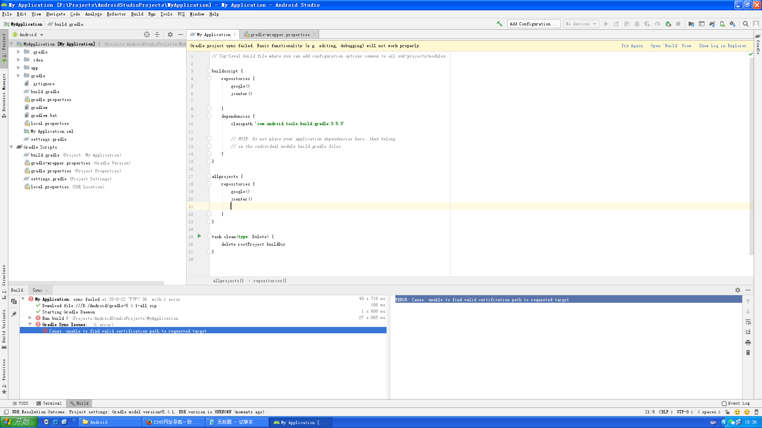Open Build panel settings gear

click(x=738, y=290)
